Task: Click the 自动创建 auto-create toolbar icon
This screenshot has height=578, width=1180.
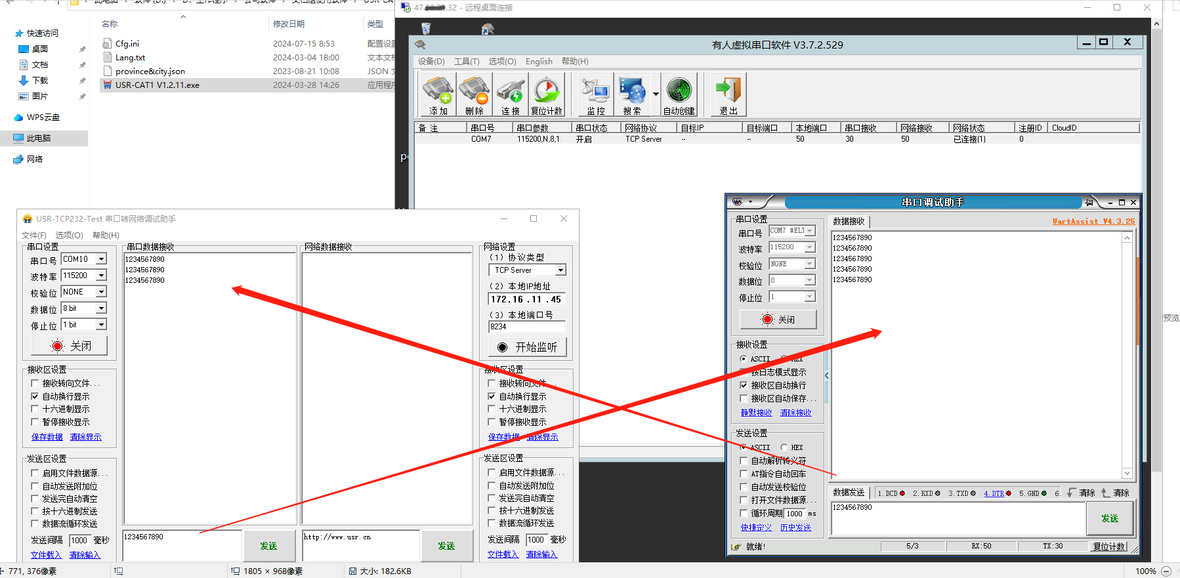Action: point(679,94)
